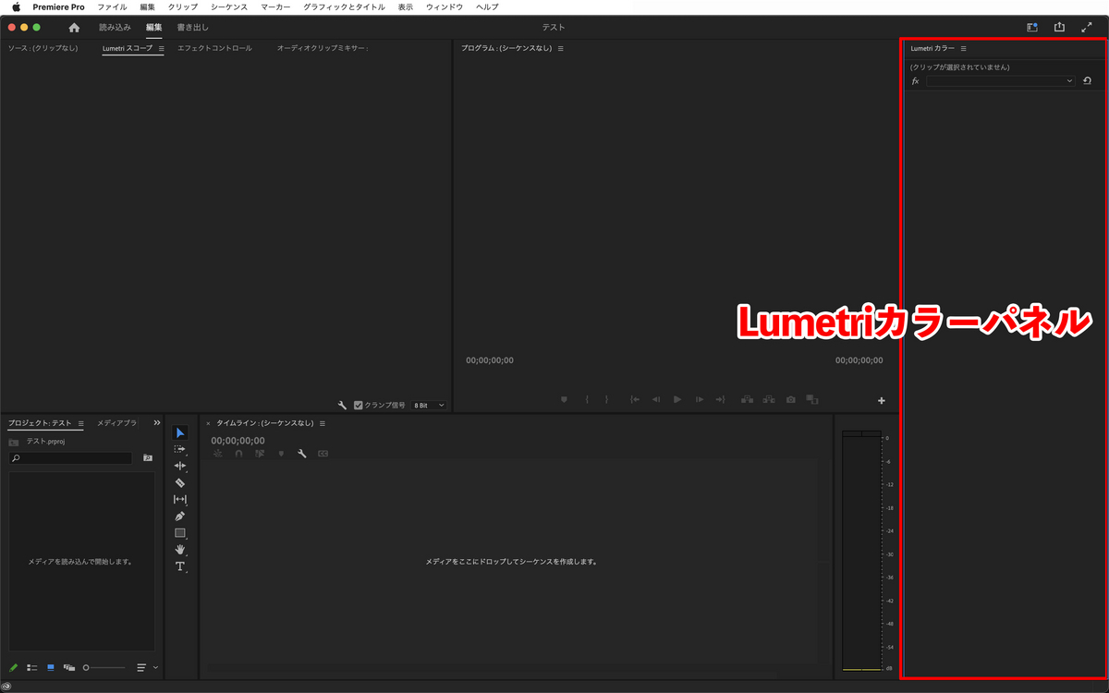Select the Selection arrow tool
Screen dimensions: 1109x693
(x=180, y=433)
